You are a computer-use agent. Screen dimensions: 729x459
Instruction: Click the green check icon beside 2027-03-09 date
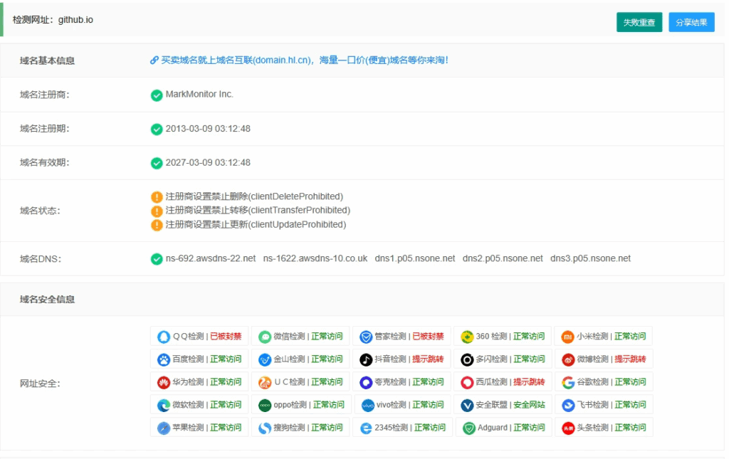click(x=157, y=163)
